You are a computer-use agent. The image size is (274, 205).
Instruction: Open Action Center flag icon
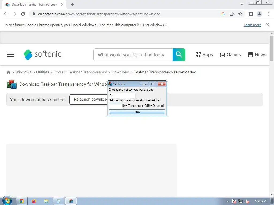pyautogui.click(x=234, y=201)
